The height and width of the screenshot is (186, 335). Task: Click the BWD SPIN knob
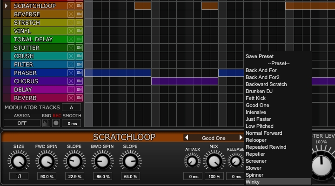pyautogui.click(x=102, y=161)
